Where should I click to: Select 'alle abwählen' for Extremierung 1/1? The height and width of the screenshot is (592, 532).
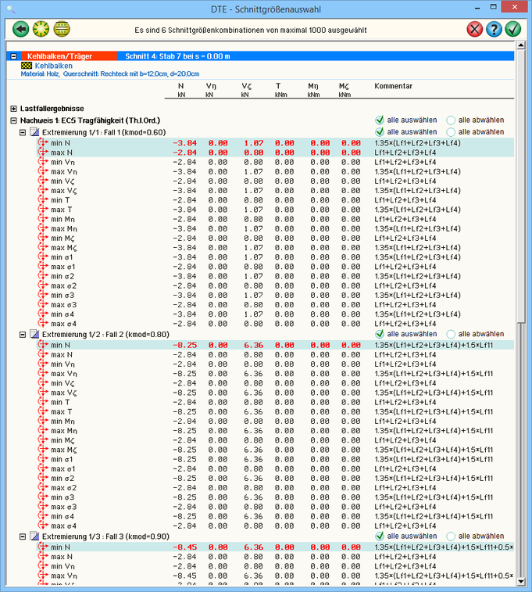pos(451,132)
